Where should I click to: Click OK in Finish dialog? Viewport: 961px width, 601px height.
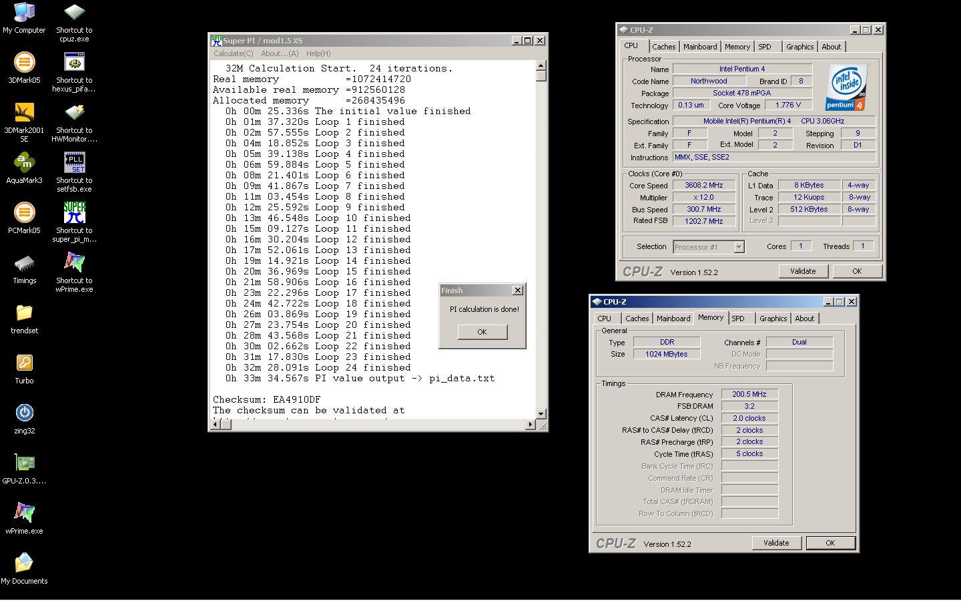tap(482, 332)
